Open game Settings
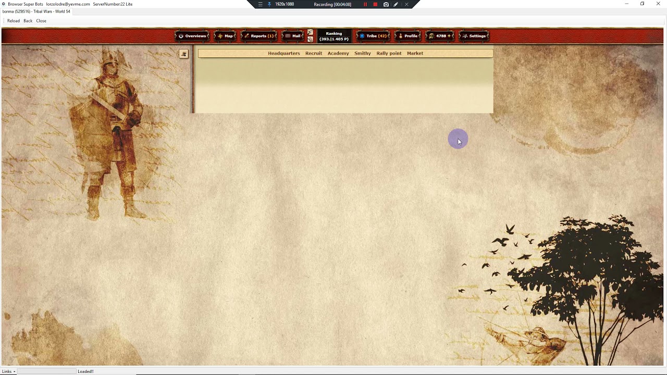Screen dimensions: 667x375 coord(474,36)
